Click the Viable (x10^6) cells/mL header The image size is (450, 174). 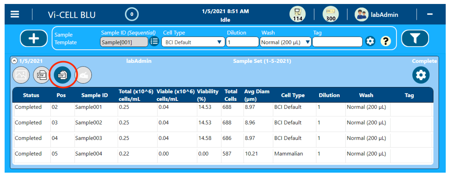point(176,95)
